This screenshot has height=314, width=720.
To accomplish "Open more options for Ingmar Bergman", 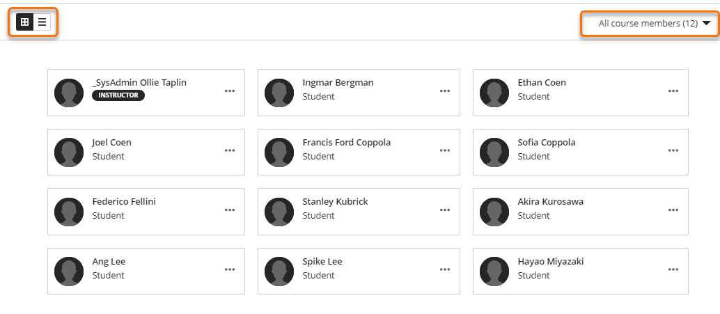I will [445, 91].
